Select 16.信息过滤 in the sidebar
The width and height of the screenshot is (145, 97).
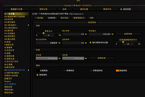[x=9, y=59]
